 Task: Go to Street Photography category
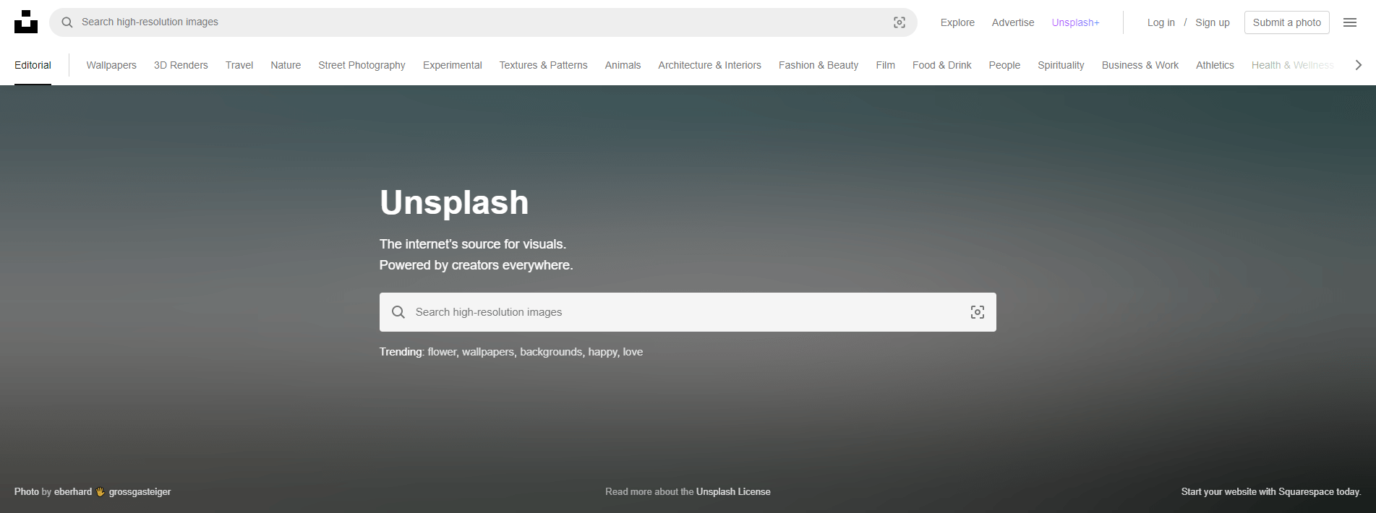362,65
